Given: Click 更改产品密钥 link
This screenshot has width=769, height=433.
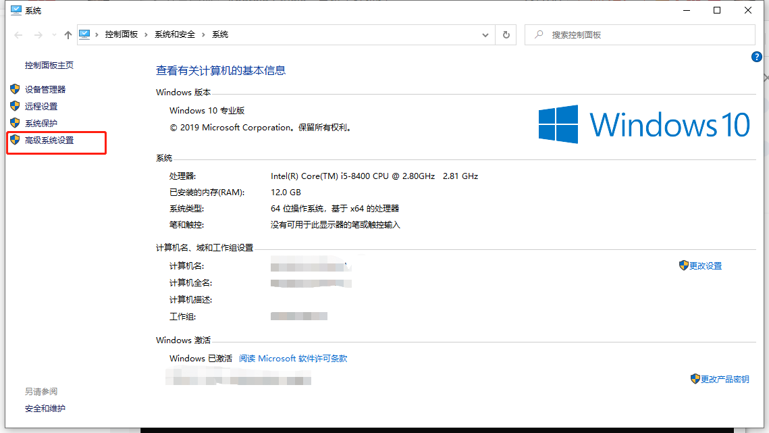Looking at the screenshot, I should [725, 379].
